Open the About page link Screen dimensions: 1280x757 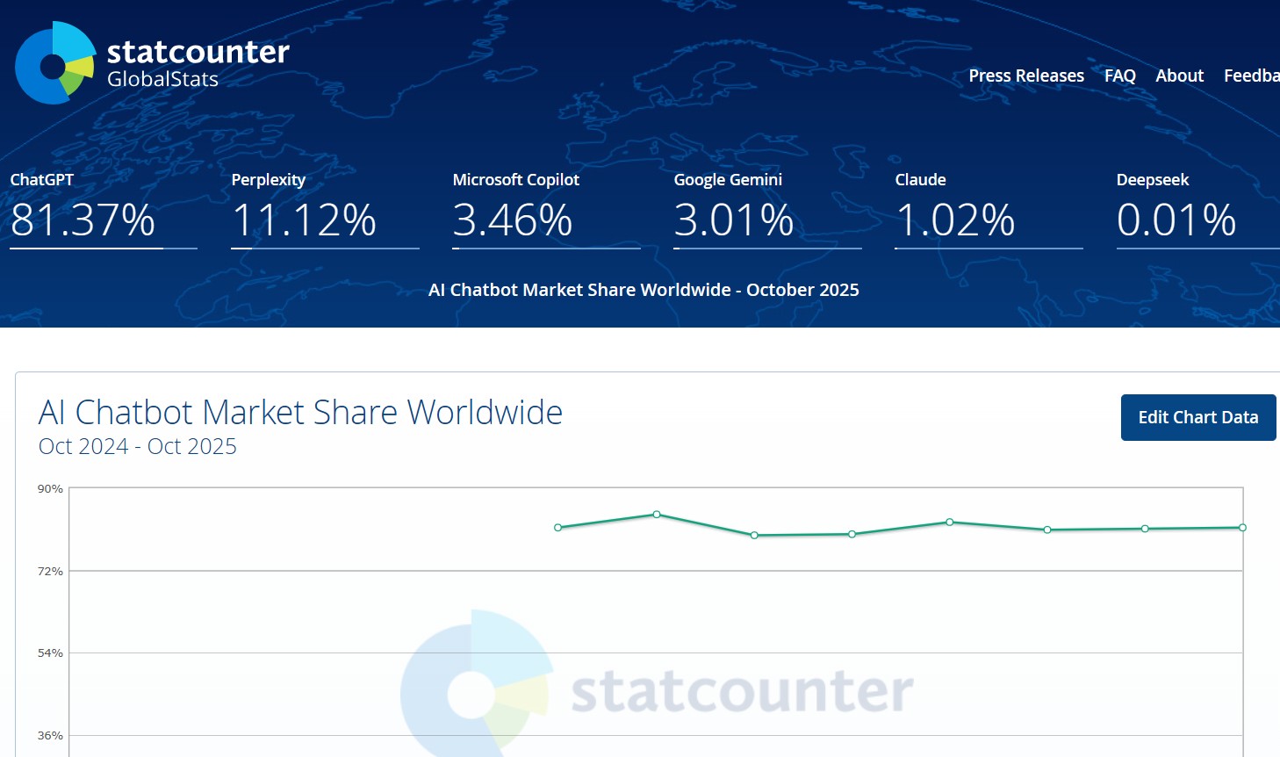point(1179,76)
